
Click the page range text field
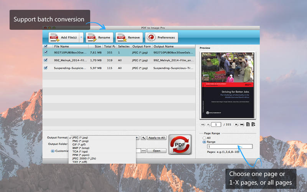[x=229, y=146]
